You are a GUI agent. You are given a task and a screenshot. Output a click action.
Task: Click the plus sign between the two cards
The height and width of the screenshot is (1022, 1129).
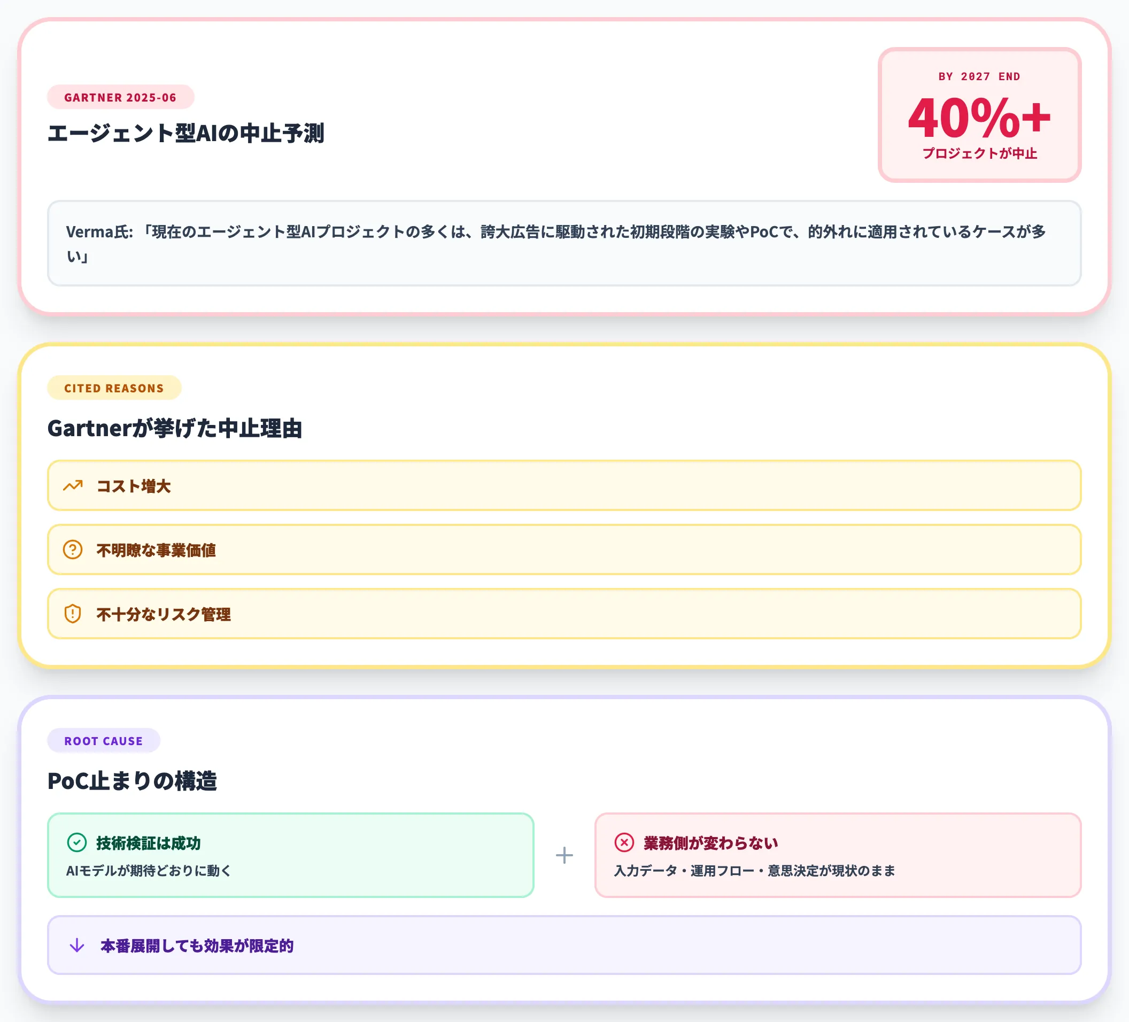tap(564, 855)
